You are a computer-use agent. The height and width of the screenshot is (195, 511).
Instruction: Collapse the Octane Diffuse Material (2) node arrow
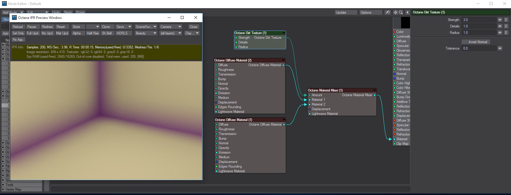click(283, 60)
